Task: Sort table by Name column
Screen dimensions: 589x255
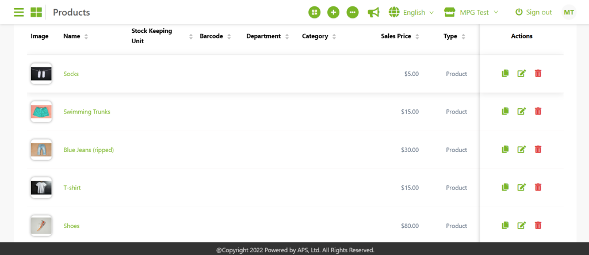Action: point(86,36)
